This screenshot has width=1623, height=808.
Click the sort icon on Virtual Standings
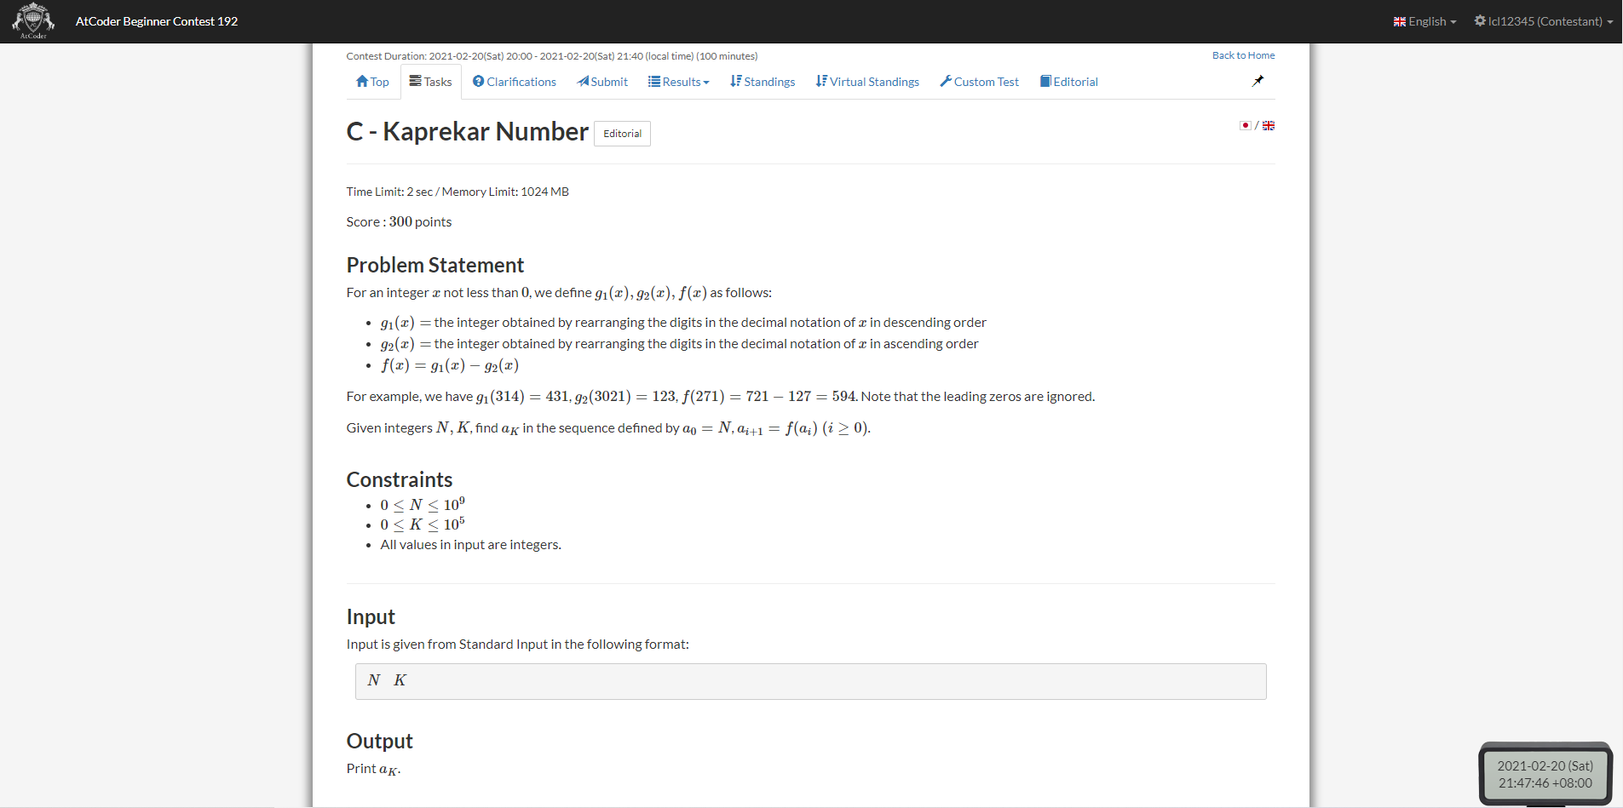821,81
